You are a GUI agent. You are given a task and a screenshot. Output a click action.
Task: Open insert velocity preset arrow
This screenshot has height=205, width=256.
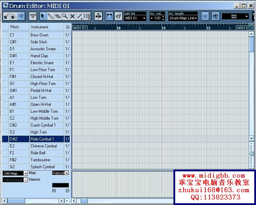(152, 18)
